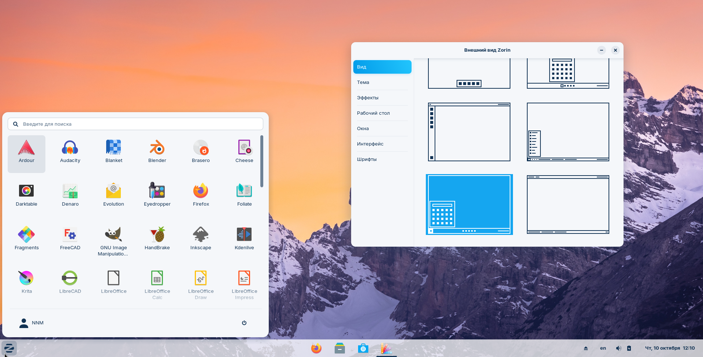Switch to the Тема section

[382, 82]
